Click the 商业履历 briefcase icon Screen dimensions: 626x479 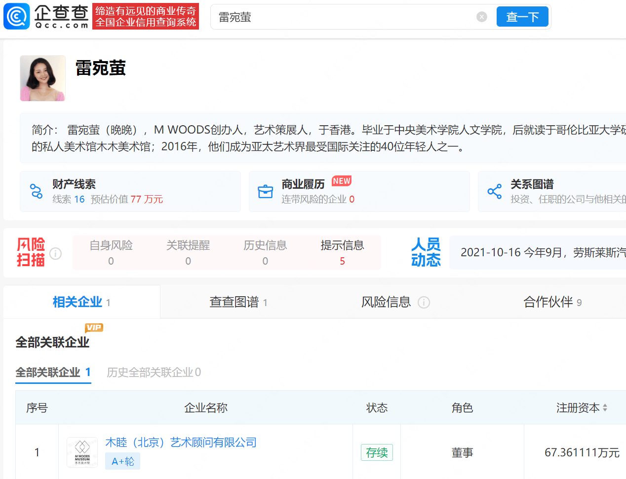(x=266, y=191)
